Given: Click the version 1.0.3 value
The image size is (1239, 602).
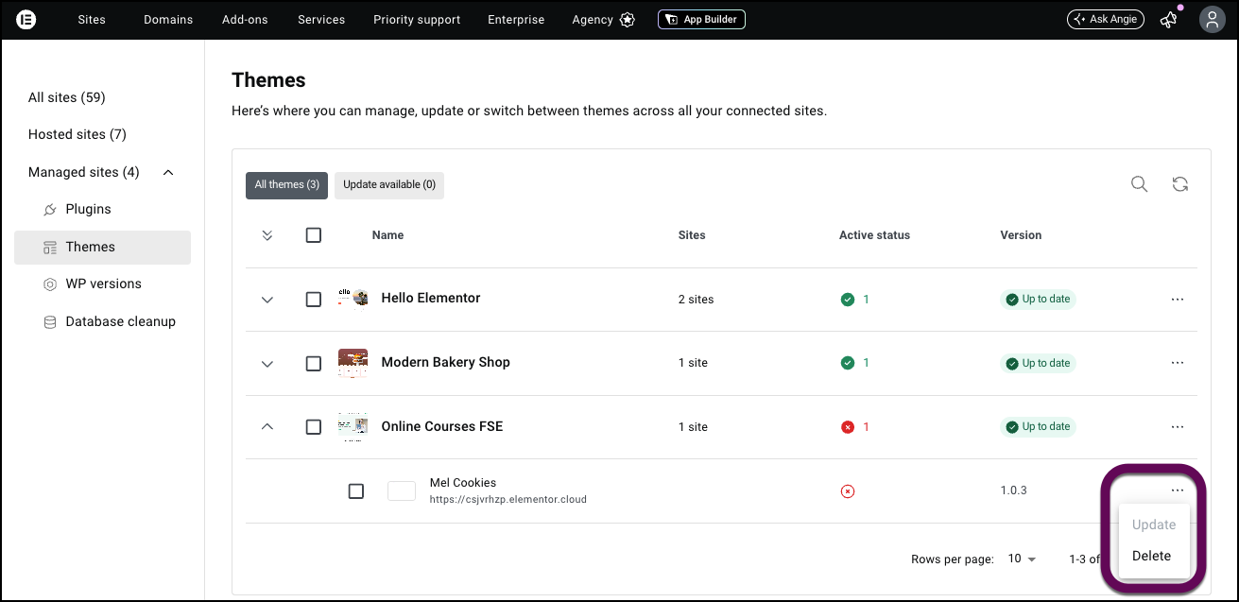Looking at the screenshot, I should coord(1014,491).
